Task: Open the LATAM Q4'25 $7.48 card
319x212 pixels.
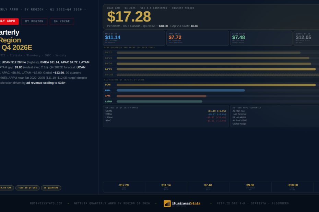Action: point(261,38)
